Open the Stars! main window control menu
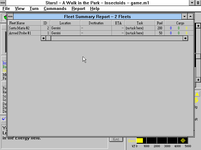The image size is (201, 150). [3, 3]
